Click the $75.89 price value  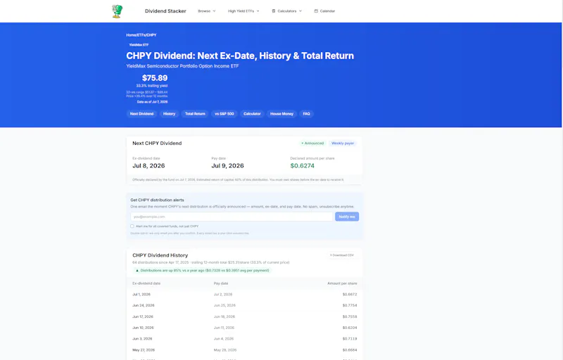(155, 78)
